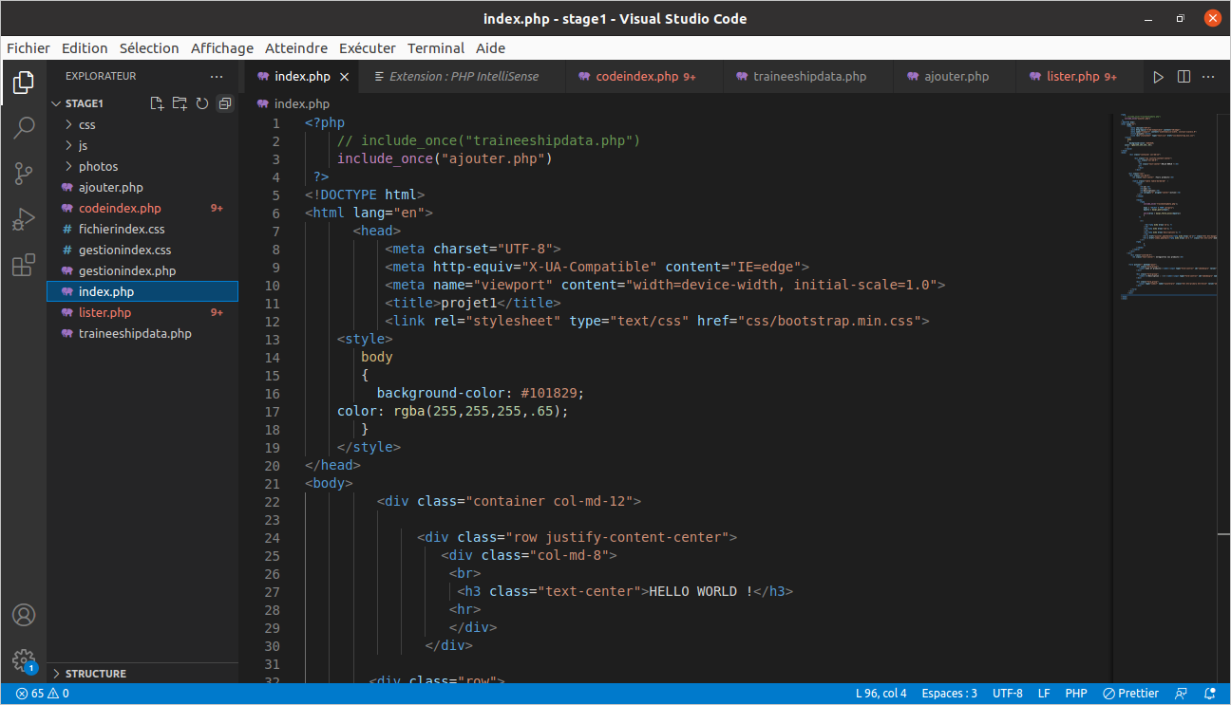Open gestionindex.css in the explorer
The image size is (1231, 705).
tap(142, 250)
